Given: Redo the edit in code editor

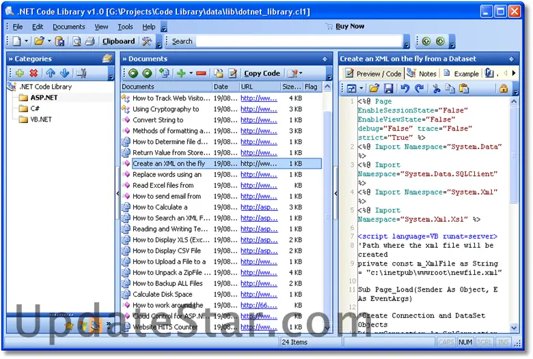Looking at the screenshot, I should [419, 89].
